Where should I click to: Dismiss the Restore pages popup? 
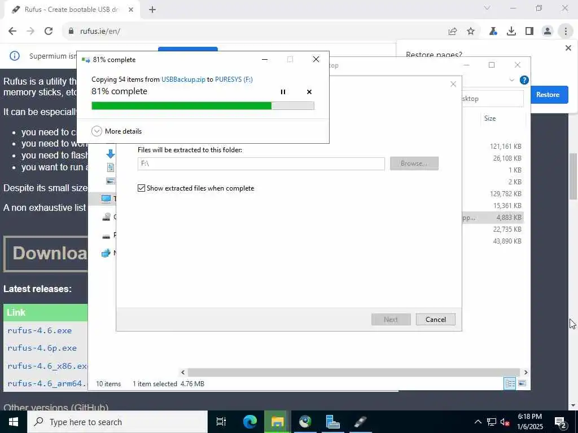pos(568,48)
